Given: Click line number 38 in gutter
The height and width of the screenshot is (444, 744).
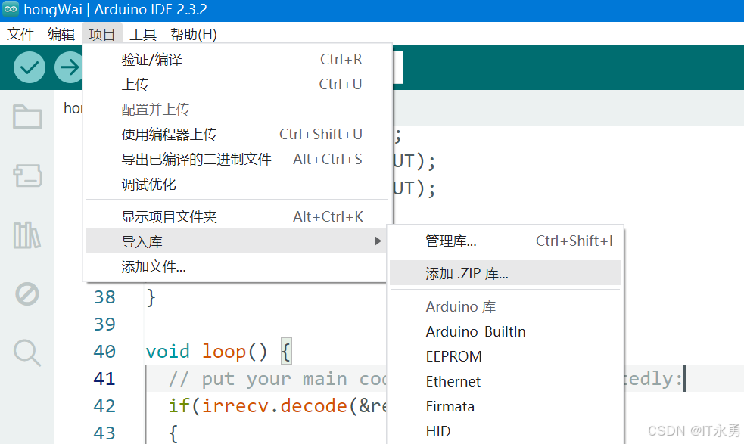Looking at the screenshot, I should 105,297.
